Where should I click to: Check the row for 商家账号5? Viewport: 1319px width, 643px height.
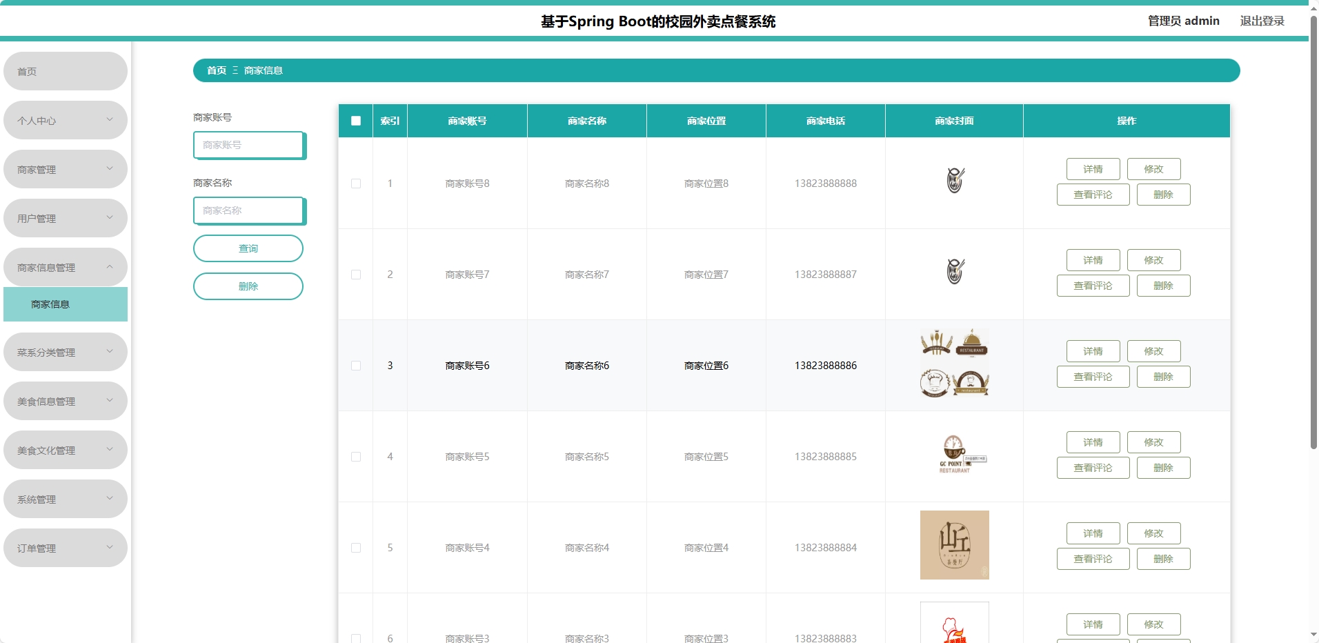356,457
